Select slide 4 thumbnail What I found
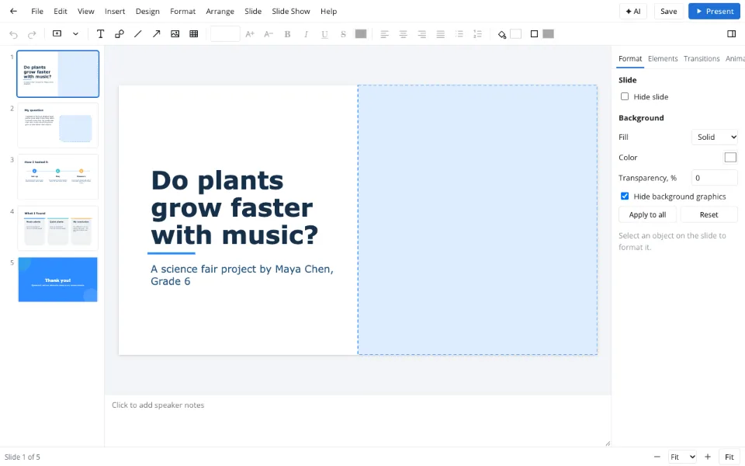Viewport: 745px width, 466px height. pyautogui.click(x=58, y=228)
